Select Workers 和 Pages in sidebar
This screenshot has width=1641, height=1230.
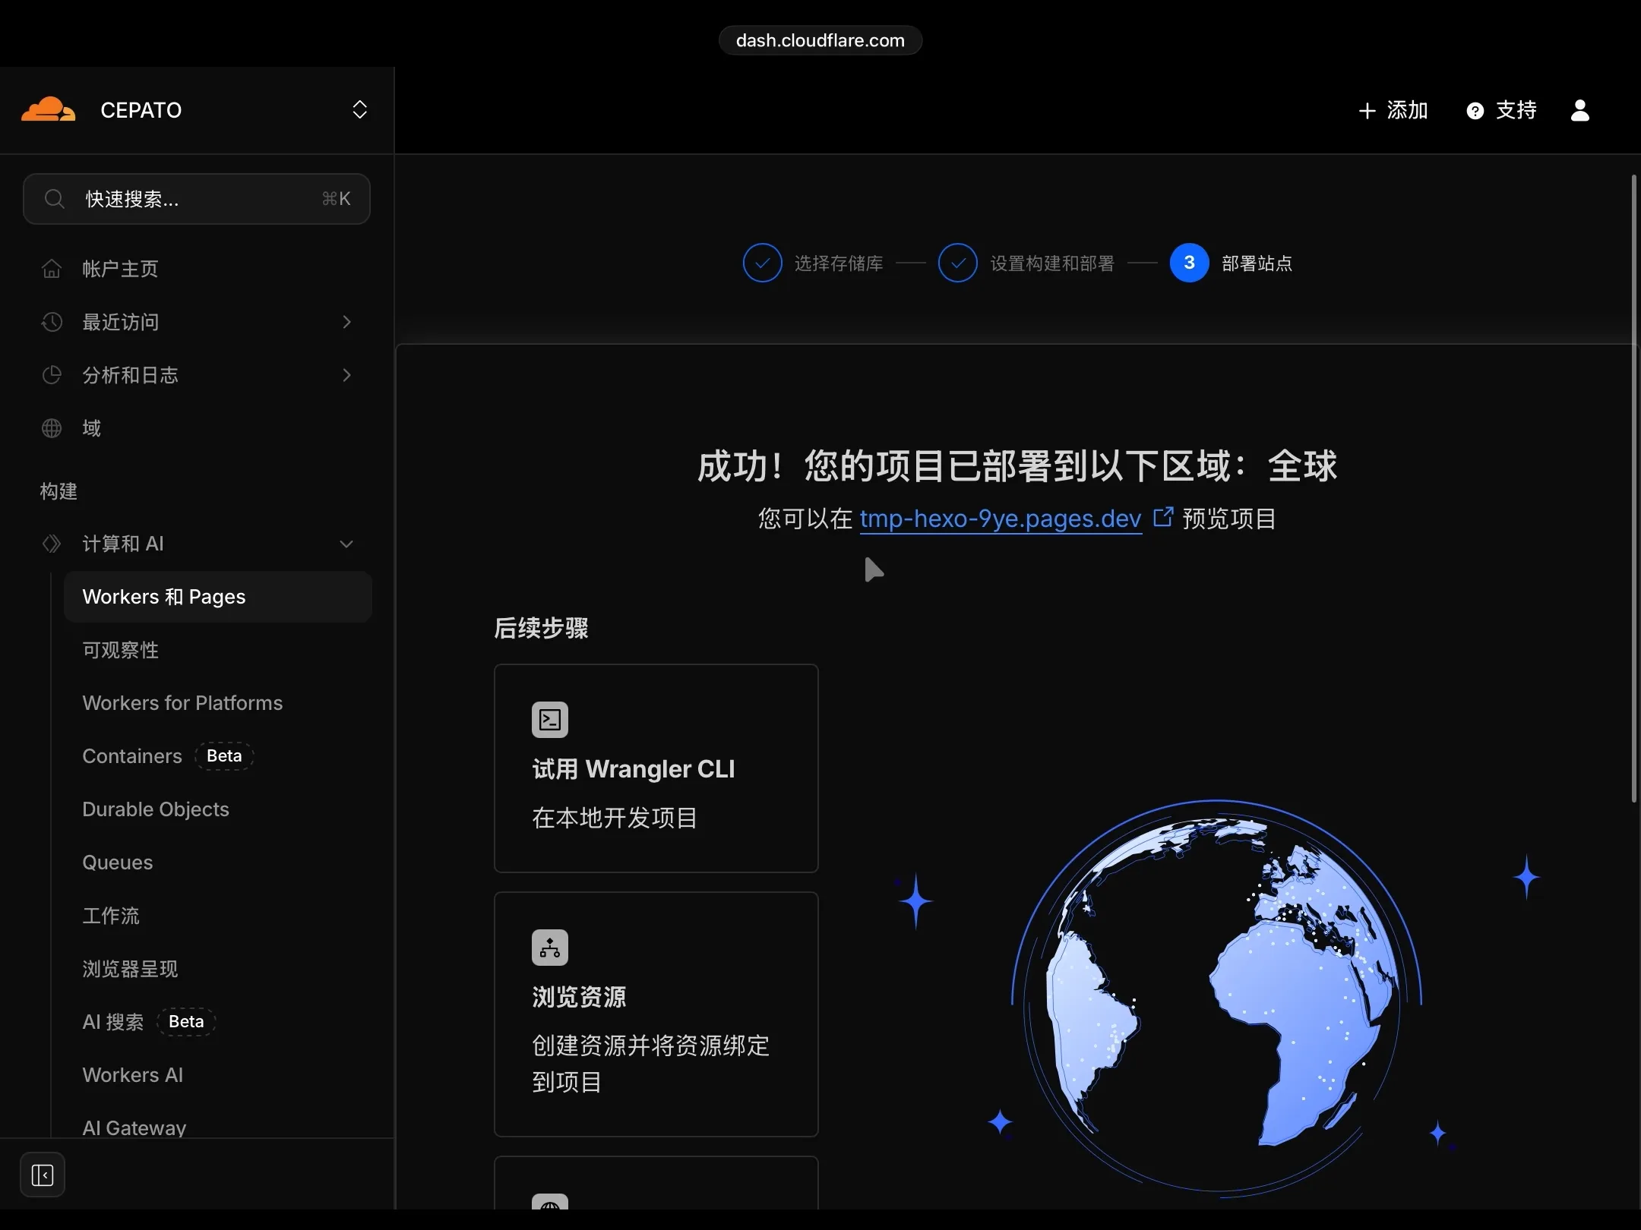tap(164, 597)
